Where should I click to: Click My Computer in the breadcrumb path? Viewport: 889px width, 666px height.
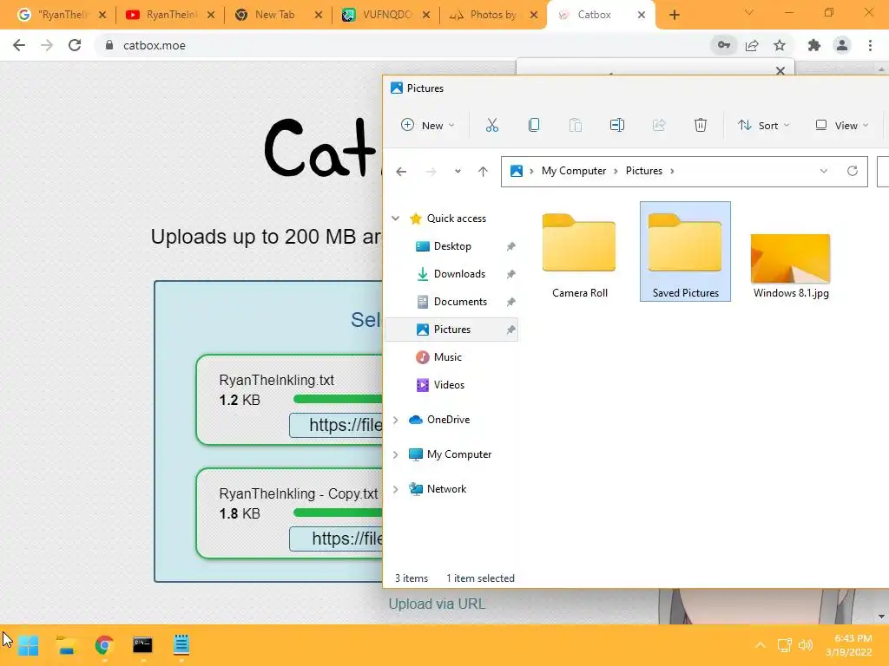click(574, 171)
